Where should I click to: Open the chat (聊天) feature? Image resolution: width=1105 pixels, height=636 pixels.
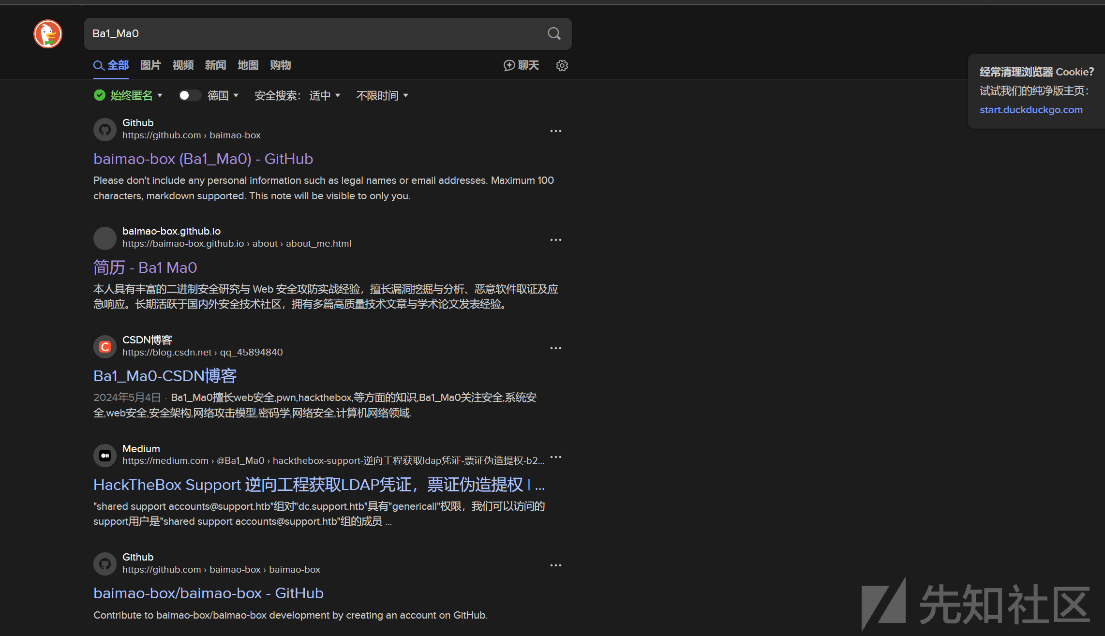(521, 65)
